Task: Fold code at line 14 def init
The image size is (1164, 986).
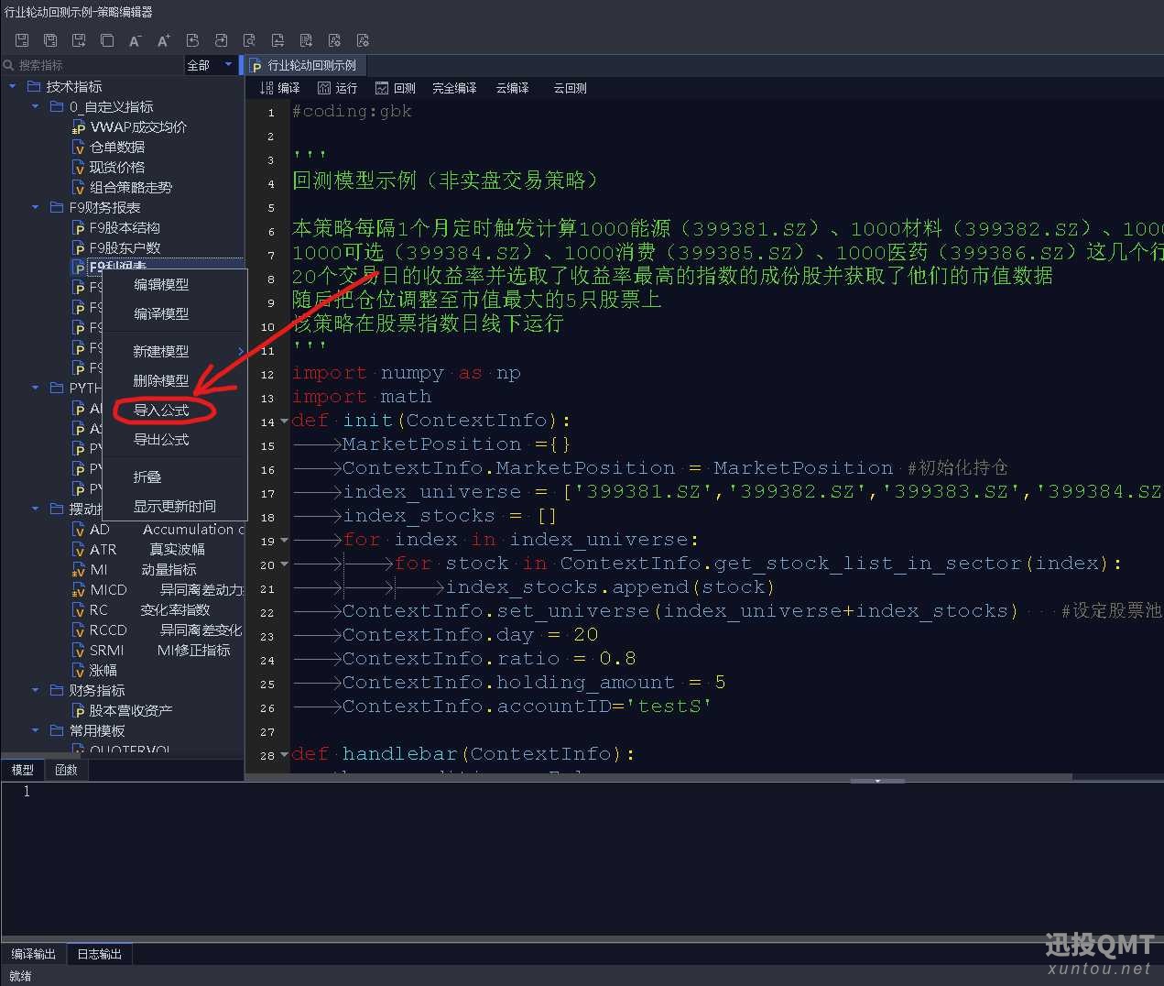Action: (284, 422)
